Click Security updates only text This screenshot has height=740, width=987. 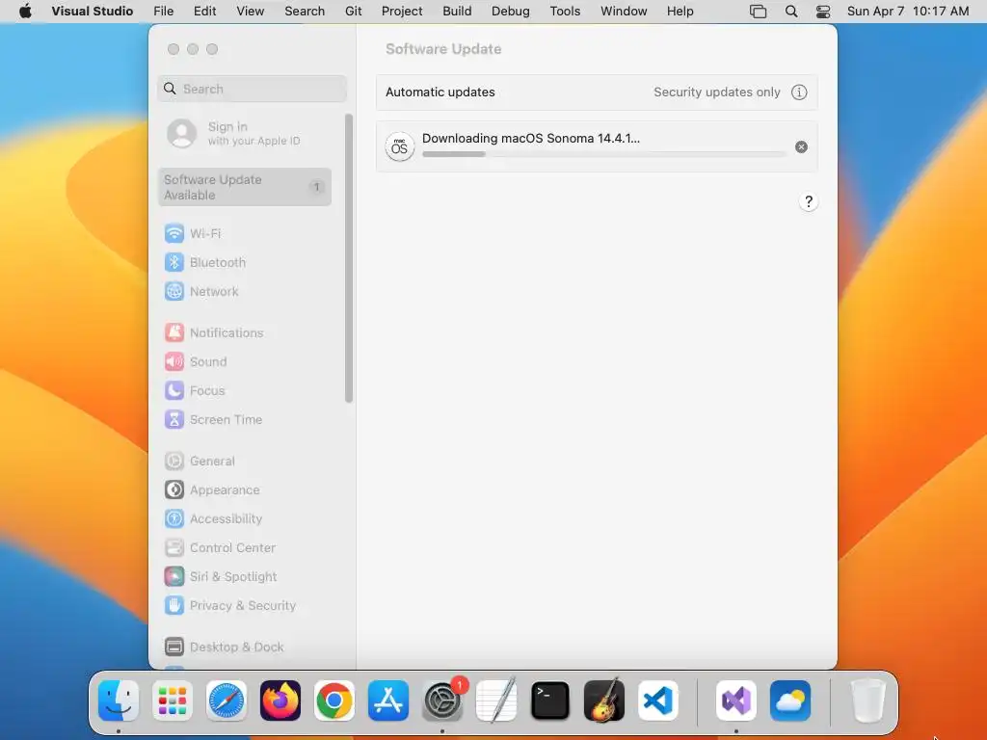coord(717,92)
